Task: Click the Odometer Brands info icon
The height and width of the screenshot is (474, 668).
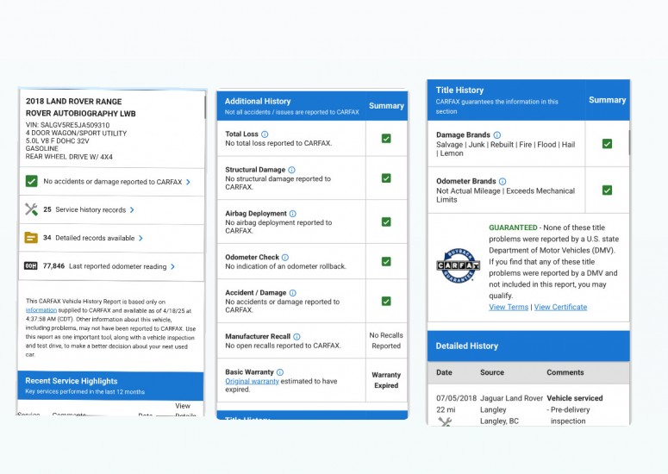Action: pyautogui.click(x=503, y=182)
